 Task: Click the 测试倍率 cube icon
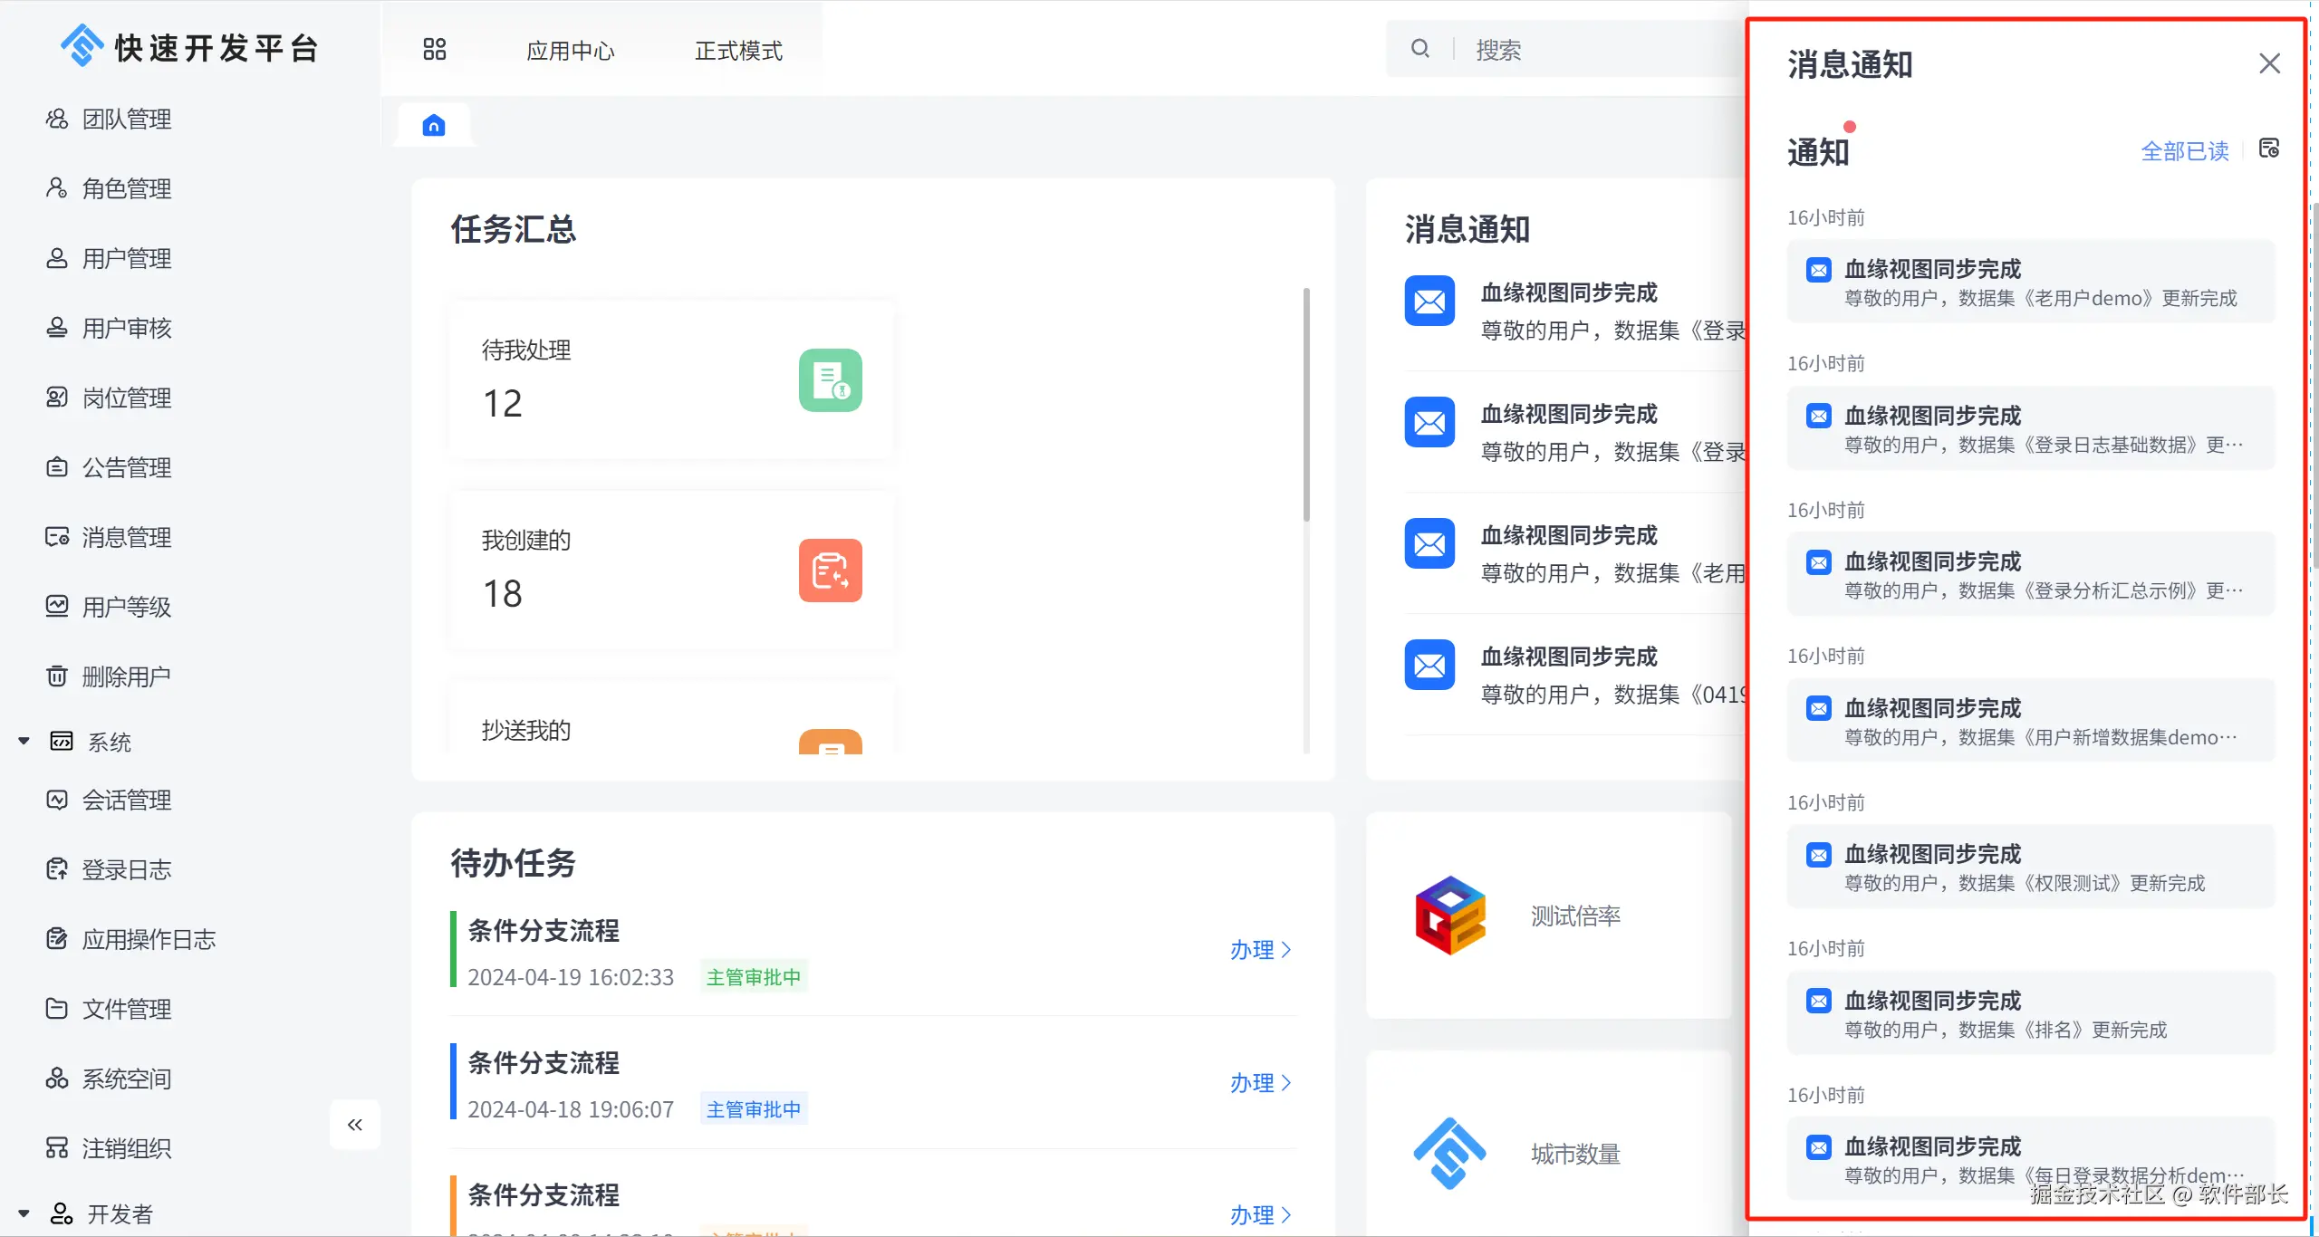(1450, 916)
